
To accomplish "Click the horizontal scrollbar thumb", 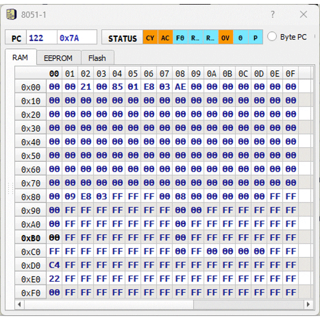I will [x=109, y=304].
